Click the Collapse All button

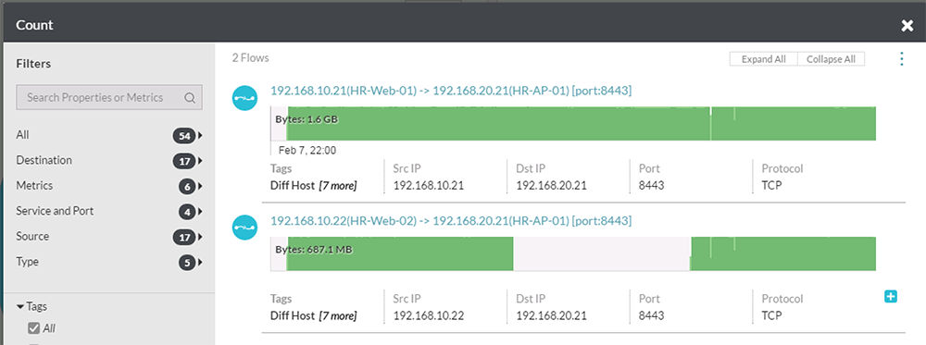[x=831, y=59]
